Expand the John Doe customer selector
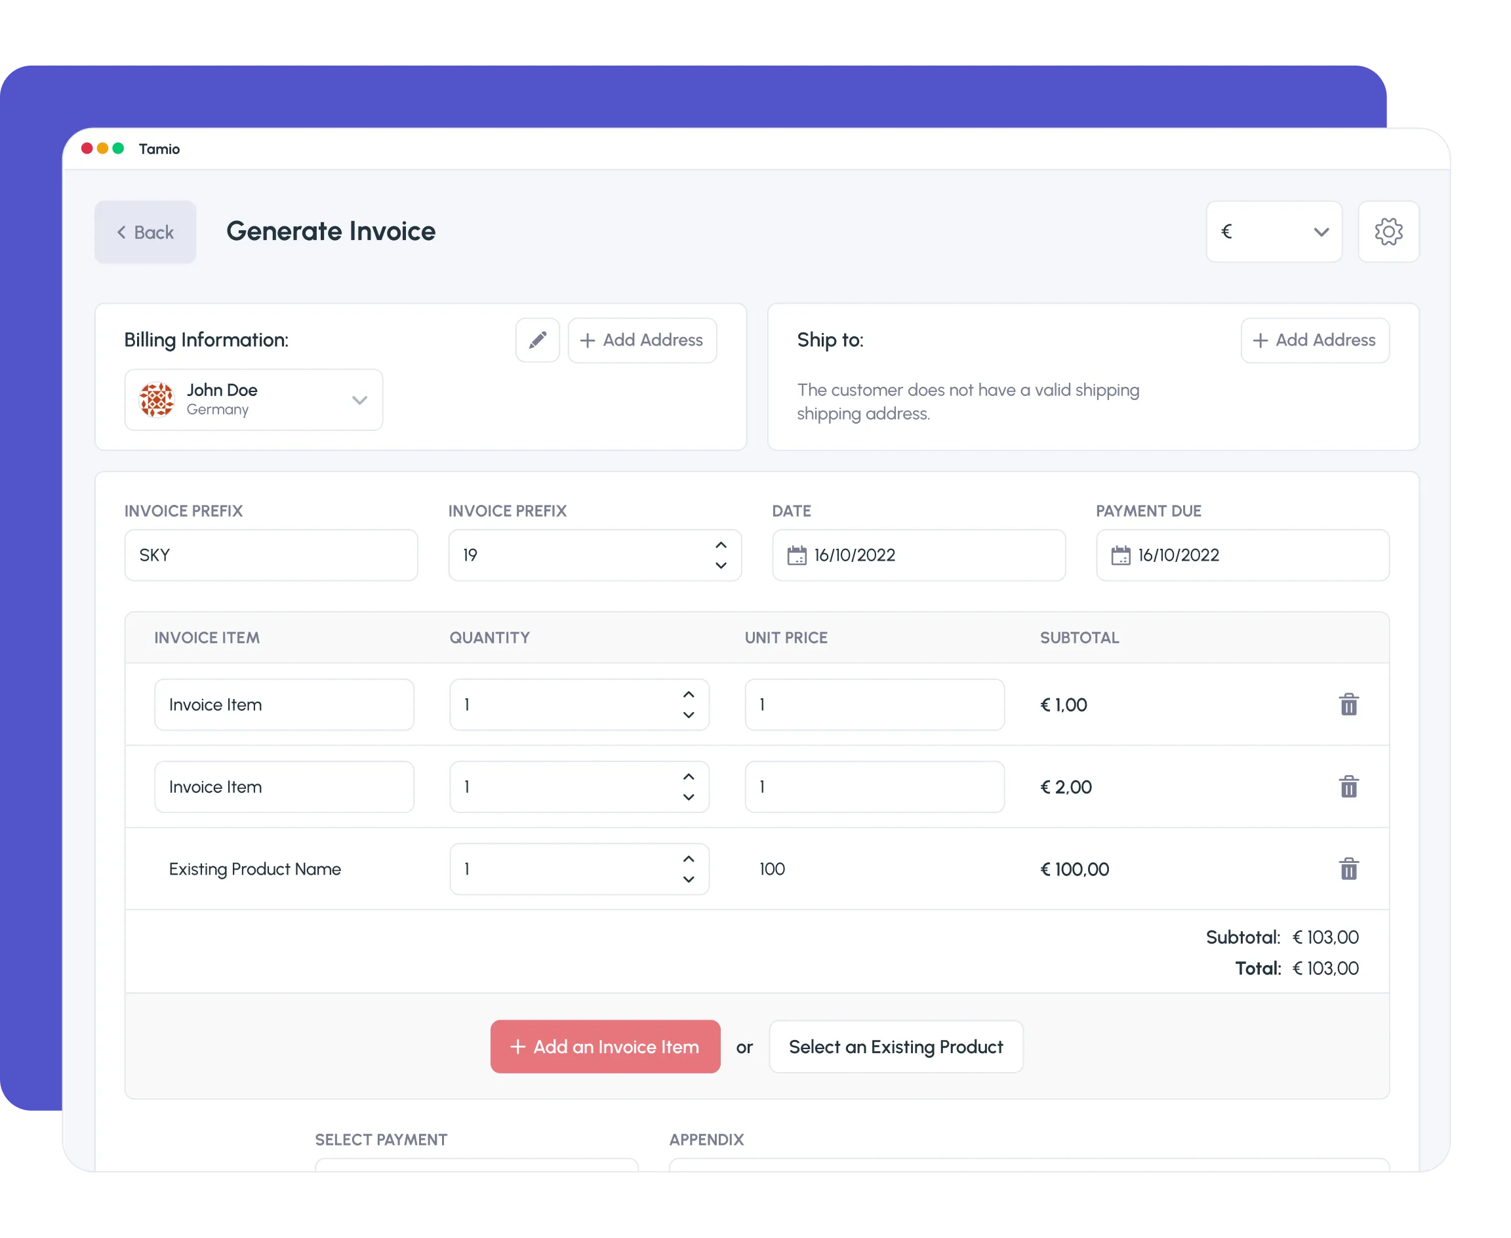This screenshot has width=1511, height=1238. click(359, 400)
